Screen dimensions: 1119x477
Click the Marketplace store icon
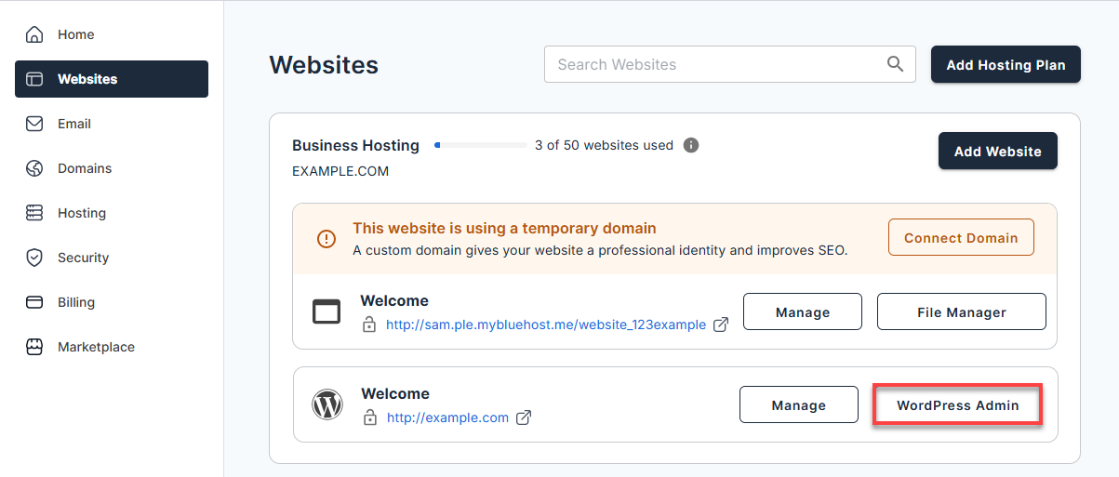[34, 347]
